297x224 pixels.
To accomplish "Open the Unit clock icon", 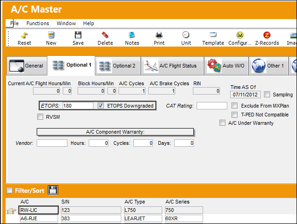I will [x=186, y=35].
